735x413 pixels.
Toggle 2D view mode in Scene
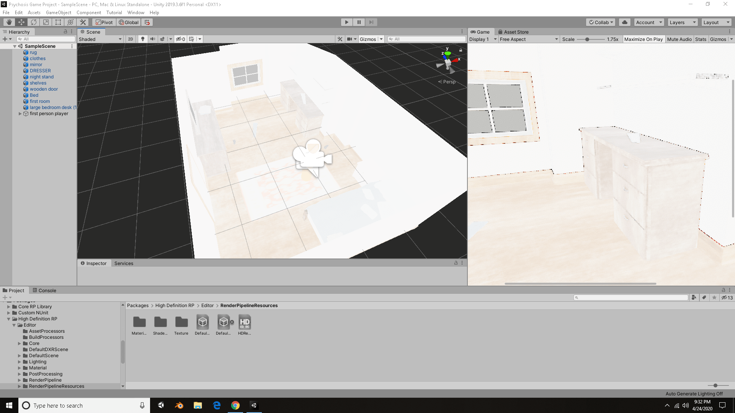131,39
